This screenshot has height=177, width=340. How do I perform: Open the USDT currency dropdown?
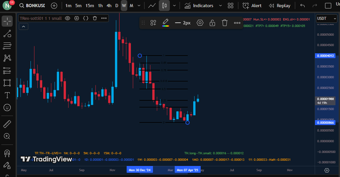(x=326, y=19)
